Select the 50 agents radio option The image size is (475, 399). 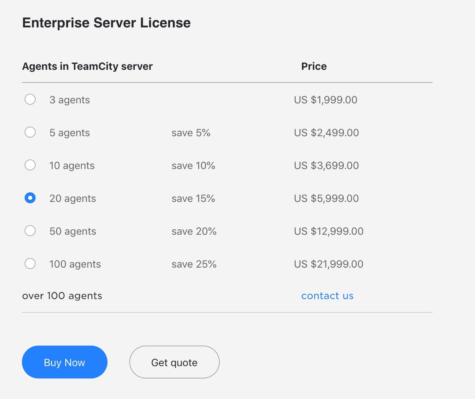(x=30, y=231)
